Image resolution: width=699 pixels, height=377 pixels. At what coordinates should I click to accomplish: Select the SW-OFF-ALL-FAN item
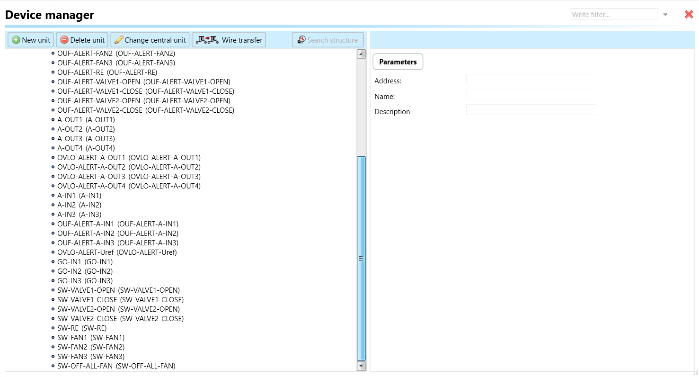tap(116, 366)
